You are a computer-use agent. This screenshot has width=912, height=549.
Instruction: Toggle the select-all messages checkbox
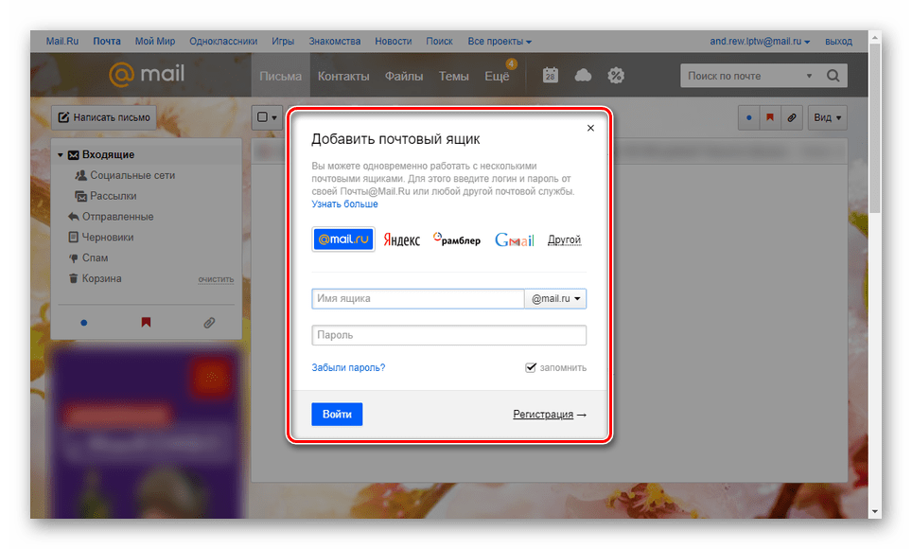click(262, 117)
